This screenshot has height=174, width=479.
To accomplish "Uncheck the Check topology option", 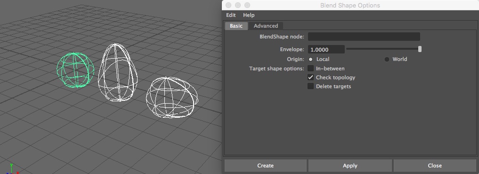I will 311,77.
